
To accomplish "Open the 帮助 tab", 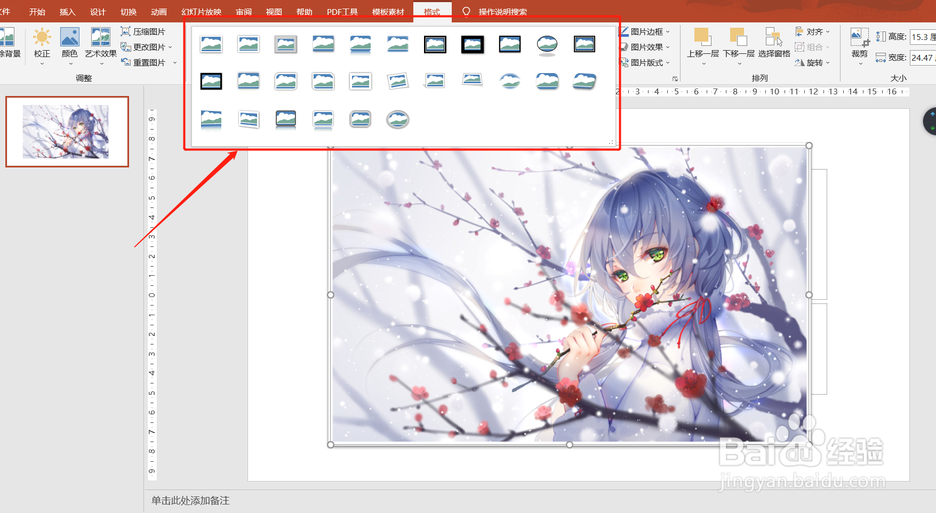I will click(305, 12).
